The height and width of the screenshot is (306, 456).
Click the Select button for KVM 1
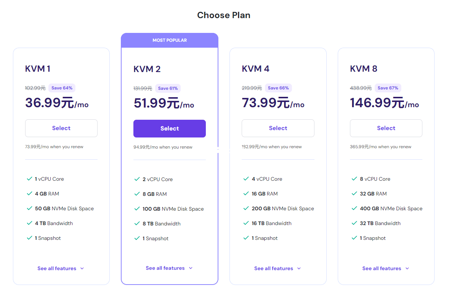(x=61, y=128)
